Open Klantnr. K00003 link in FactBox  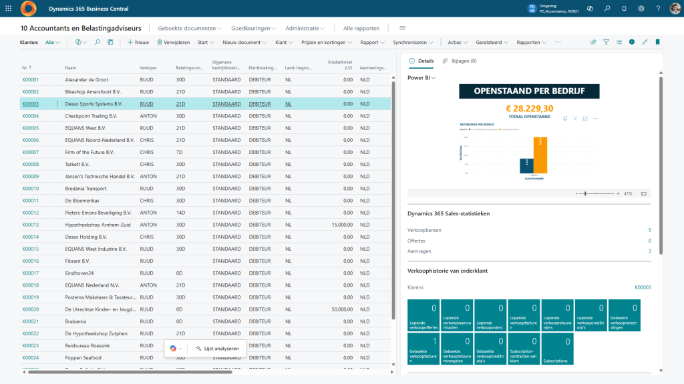point(643,287)
